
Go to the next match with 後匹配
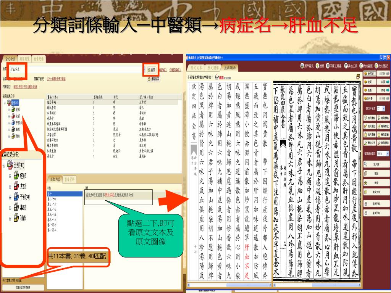tap(370, 74)
